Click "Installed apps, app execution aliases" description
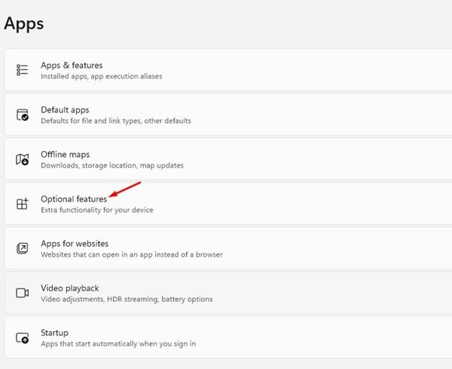The height and width of the screenshot is (369, 452). point(102,76)
